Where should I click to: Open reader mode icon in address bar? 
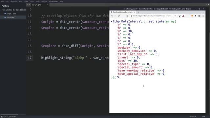coord(175,16)
